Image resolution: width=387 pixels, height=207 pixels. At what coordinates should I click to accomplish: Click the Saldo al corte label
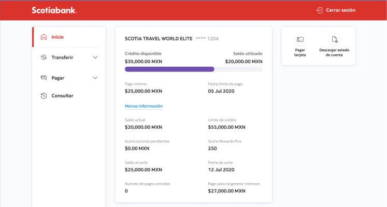[x=136, y=162]
